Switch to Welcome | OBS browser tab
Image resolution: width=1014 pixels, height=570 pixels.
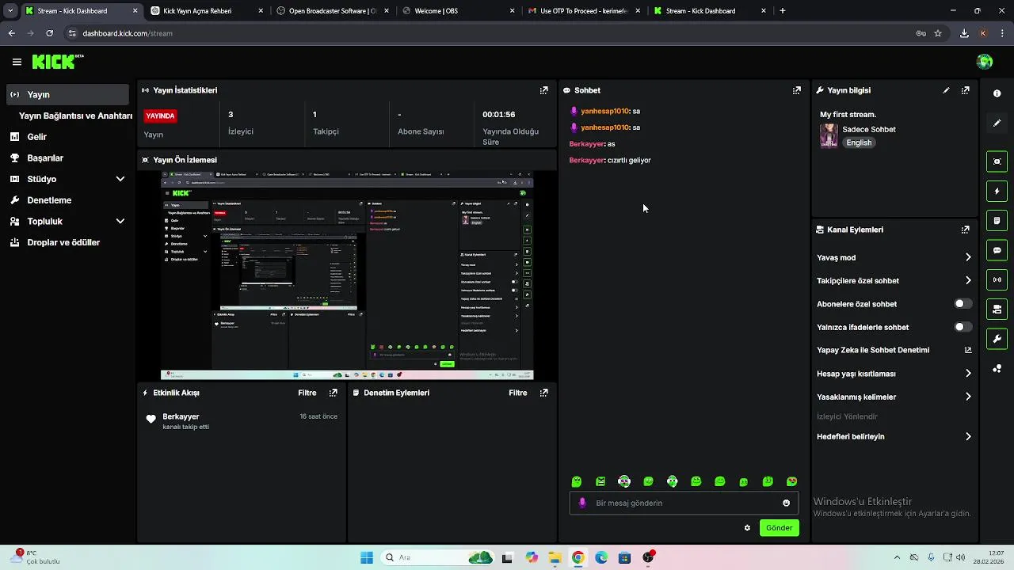pyautogui.click(x=459, y=11)
